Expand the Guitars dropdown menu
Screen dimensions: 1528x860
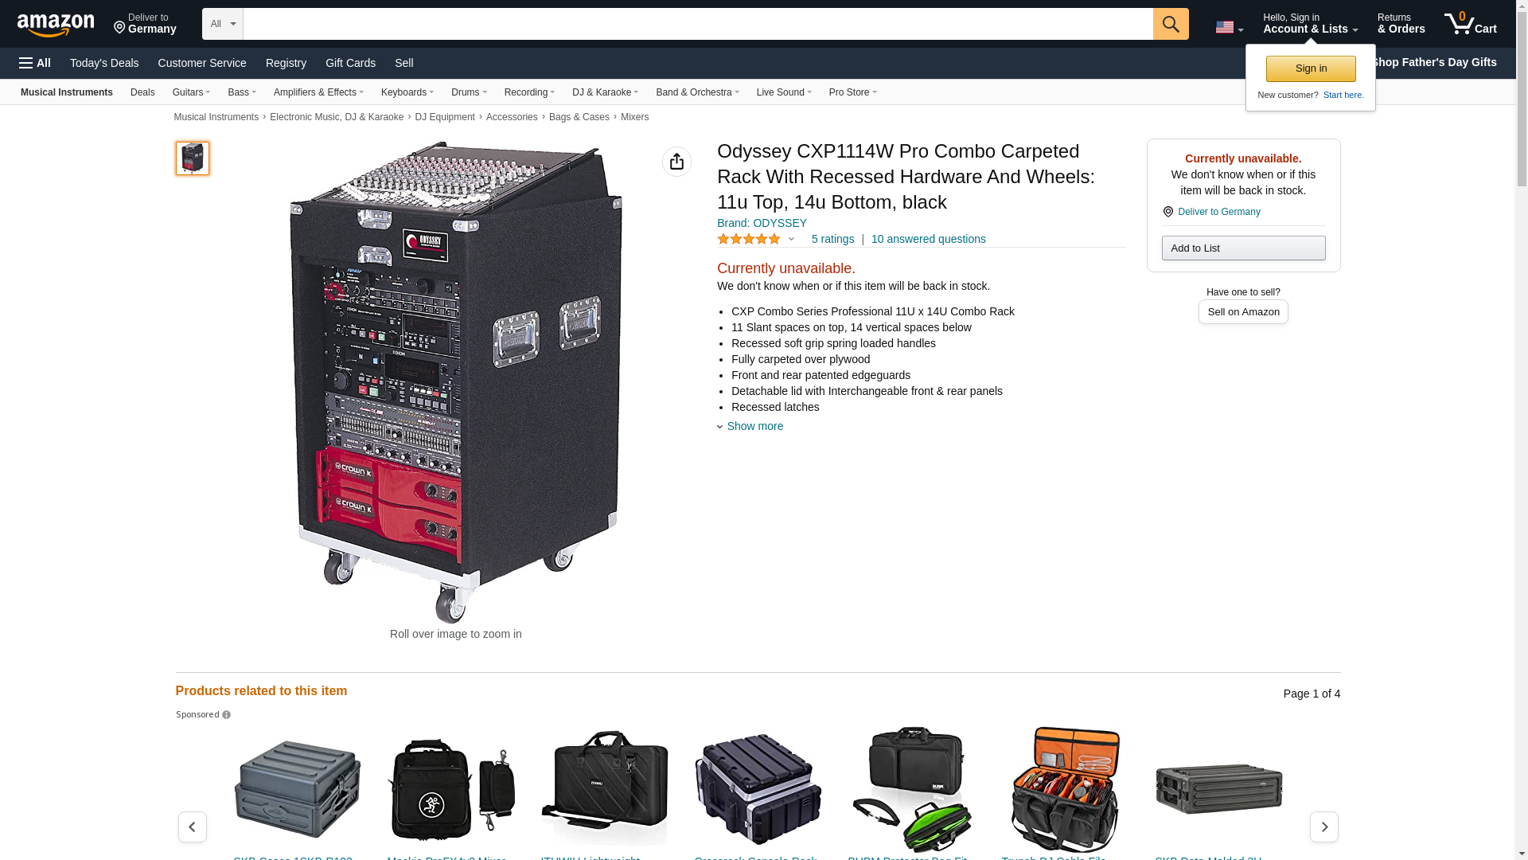pos(191,92)
